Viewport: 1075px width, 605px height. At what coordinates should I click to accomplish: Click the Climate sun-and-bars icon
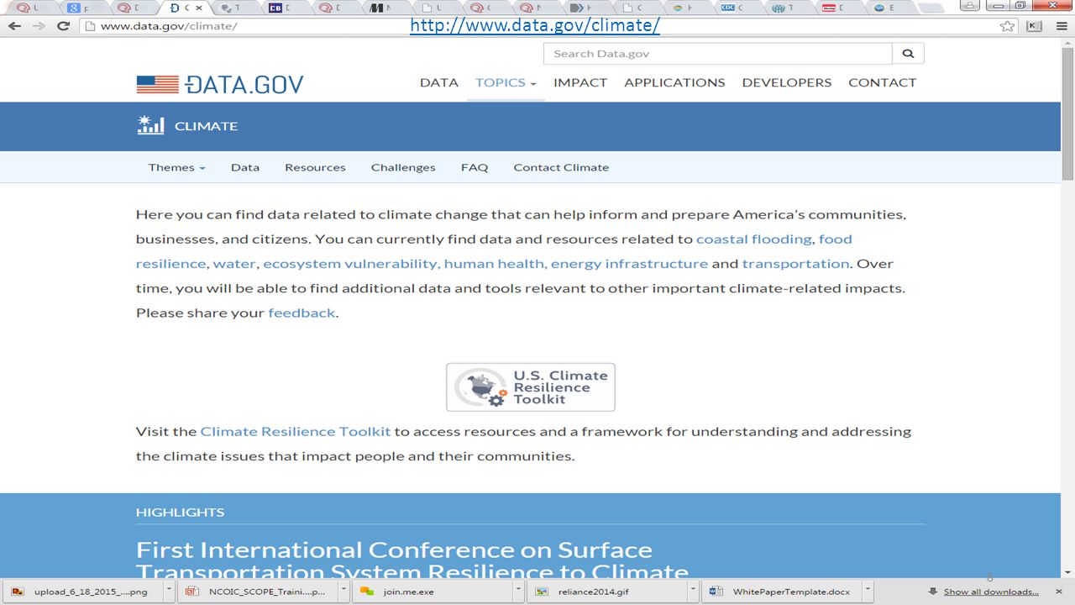[150, 125]
